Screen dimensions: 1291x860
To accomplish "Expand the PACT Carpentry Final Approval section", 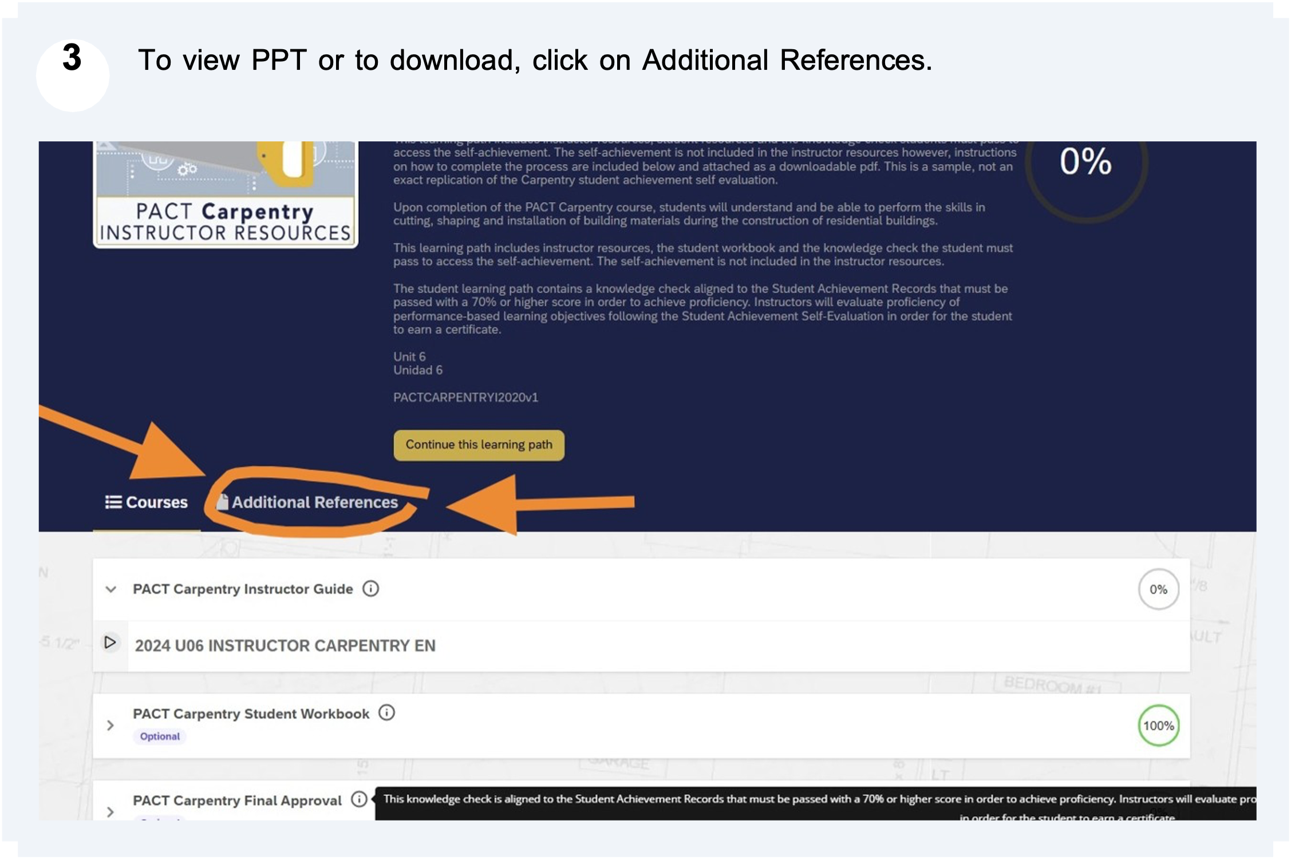I will (110, 811).
